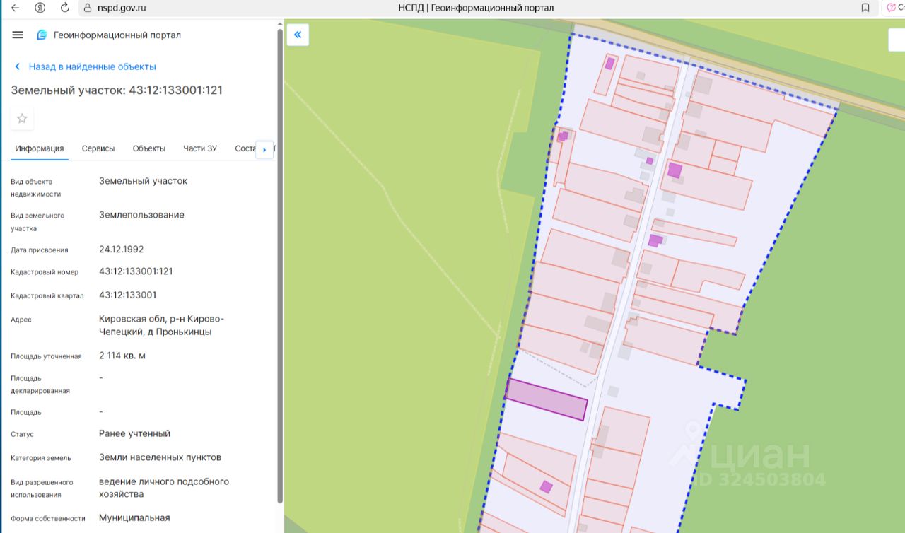Click the browser back arrow

pyautogui.click(x=15, y=8)
